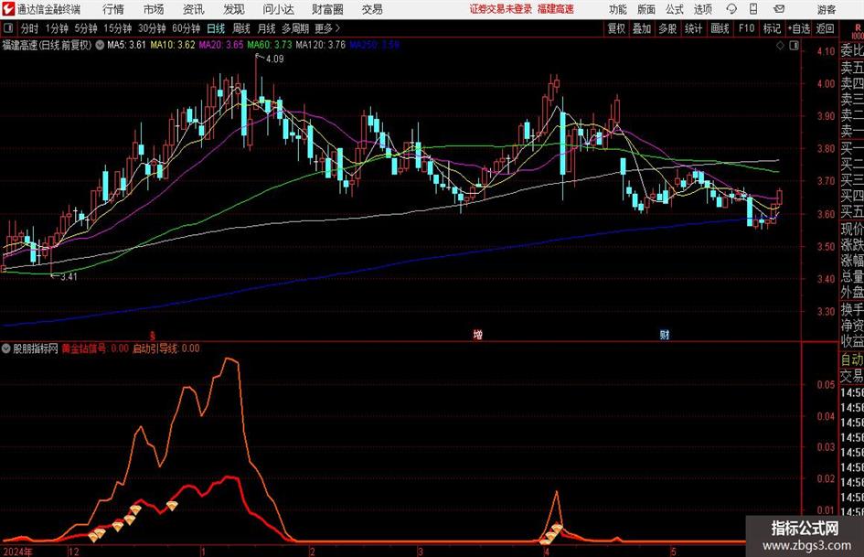Click the 通达信 red logo icon
This screenshot has width=864, height=557.
click(x=7, y=9)
